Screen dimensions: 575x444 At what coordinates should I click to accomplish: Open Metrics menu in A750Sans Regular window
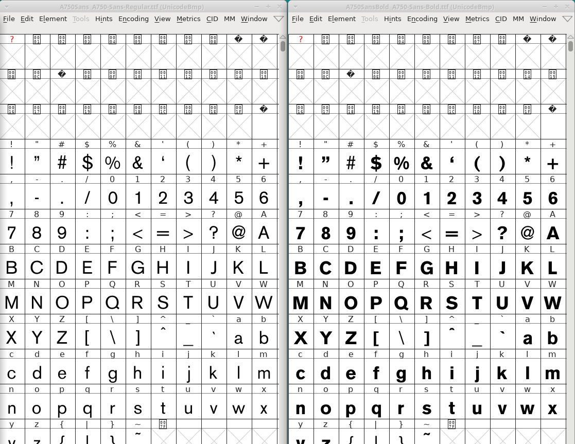pos(188,19)
